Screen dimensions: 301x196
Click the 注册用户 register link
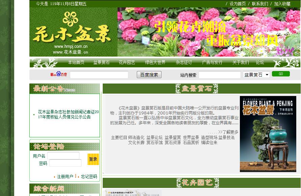65,176
